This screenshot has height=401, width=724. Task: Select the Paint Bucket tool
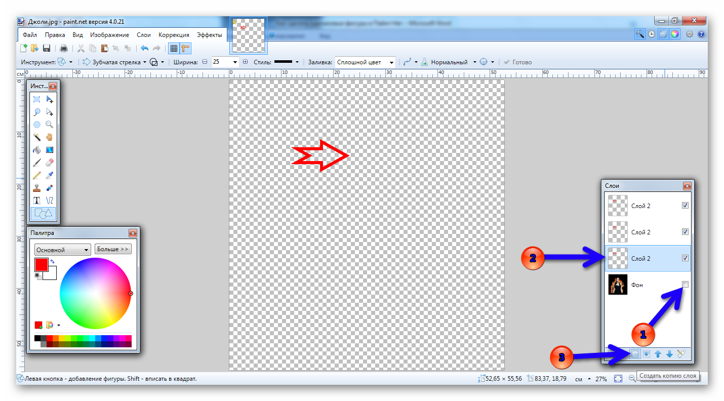(x=37, y=150)
